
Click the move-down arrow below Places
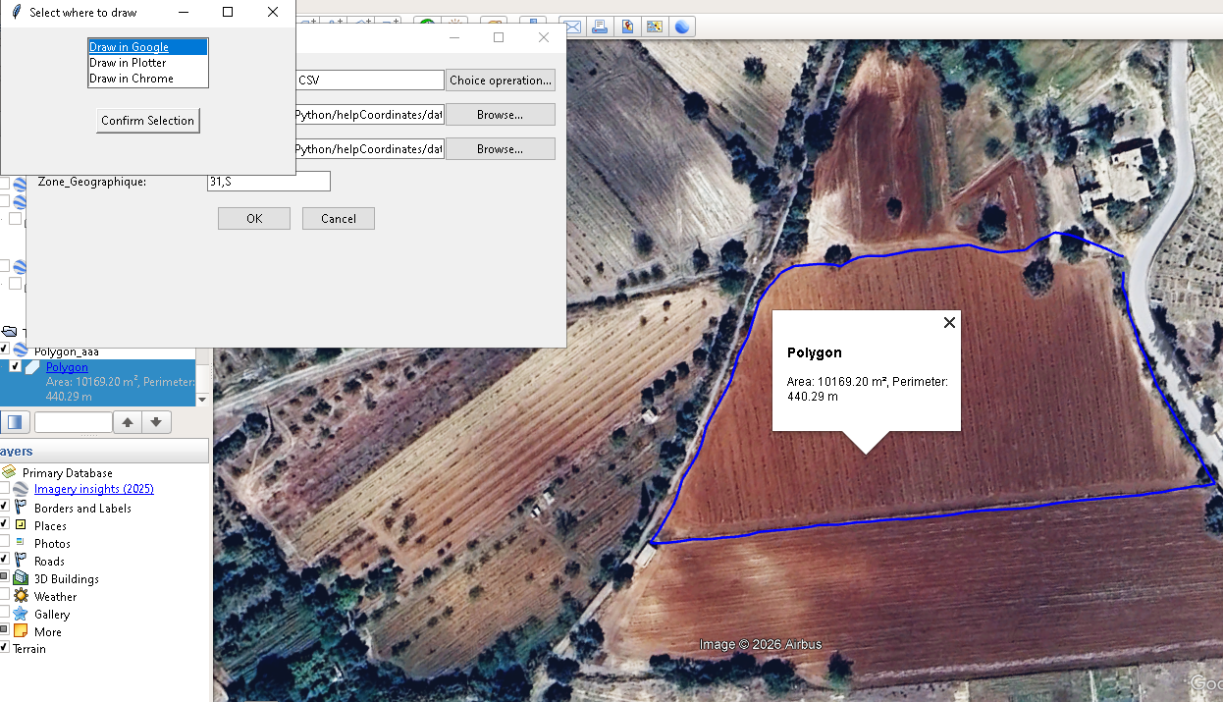coord(157,422)
